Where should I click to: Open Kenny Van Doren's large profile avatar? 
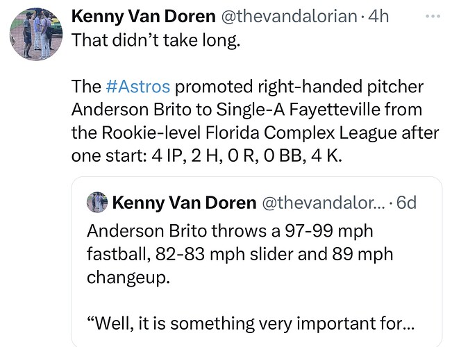click(x=36, y=34)
